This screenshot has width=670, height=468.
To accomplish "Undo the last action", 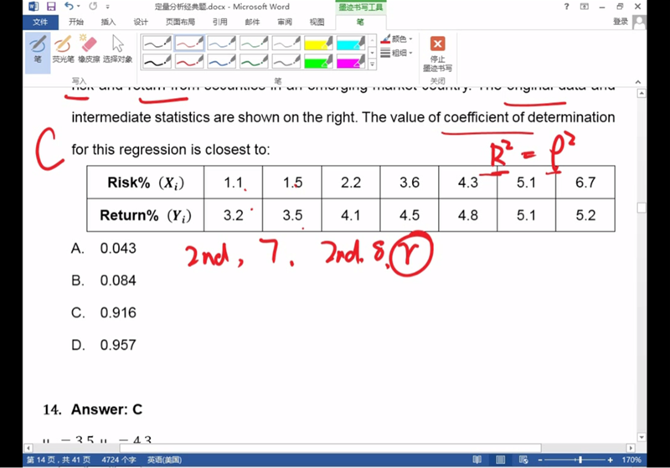I will tap(69, 7).
